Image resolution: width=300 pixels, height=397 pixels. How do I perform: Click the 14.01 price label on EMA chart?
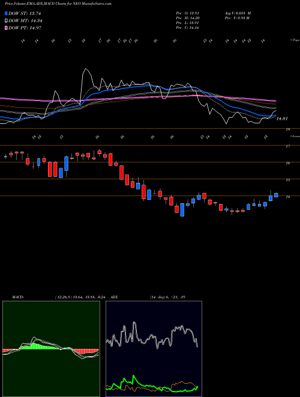(282, 118)
